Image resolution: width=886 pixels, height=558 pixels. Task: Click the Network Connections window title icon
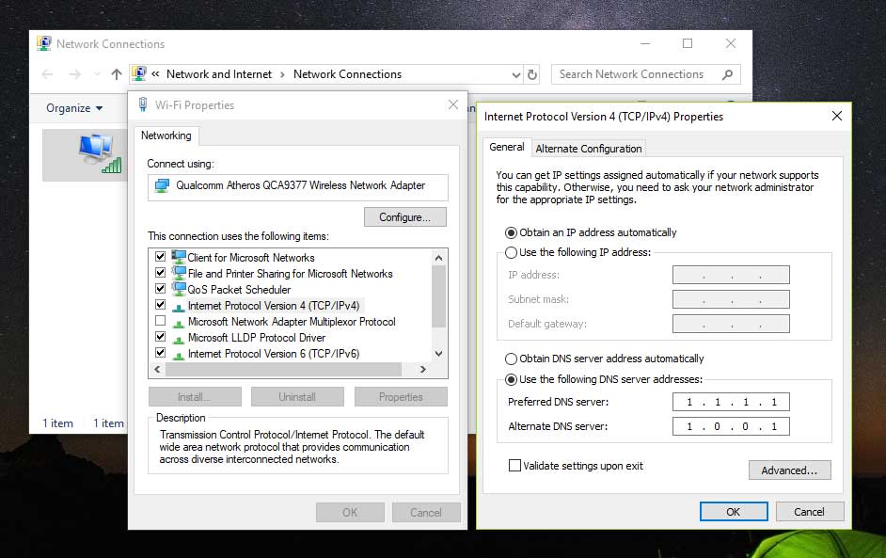coord(43,43)
